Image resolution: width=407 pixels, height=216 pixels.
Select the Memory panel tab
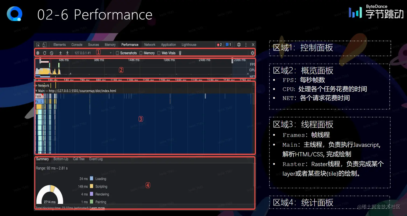tap(110, 45)
